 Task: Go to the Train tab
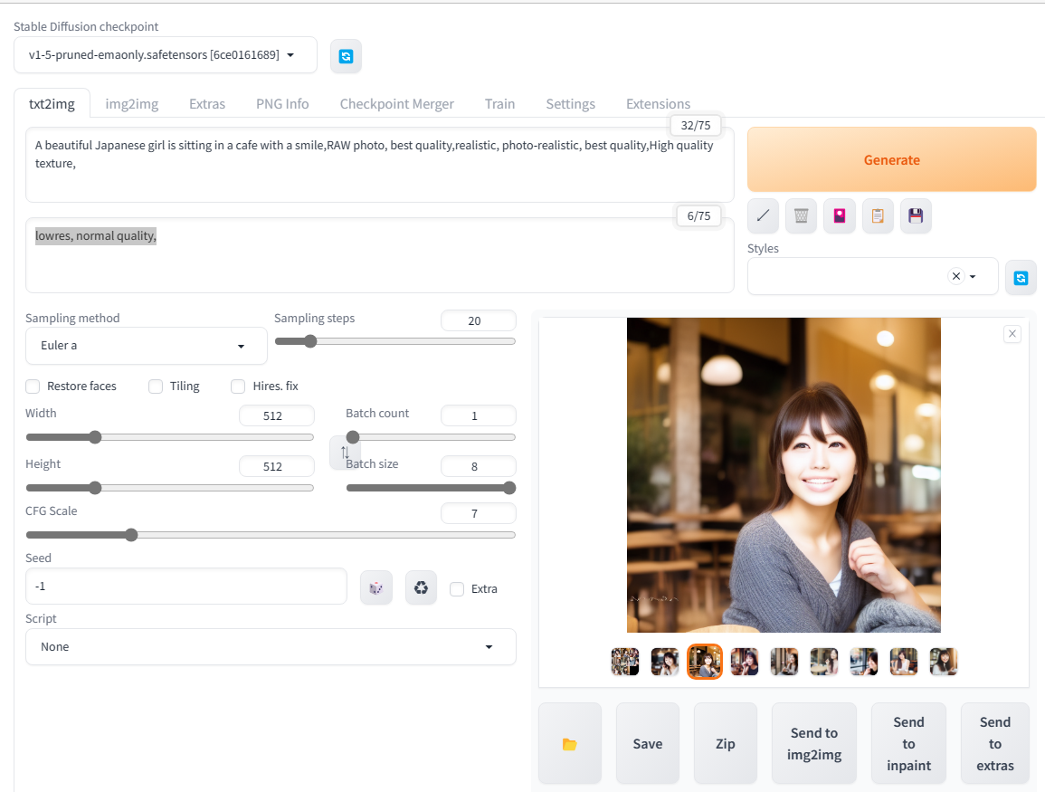[x=499, y=104]
